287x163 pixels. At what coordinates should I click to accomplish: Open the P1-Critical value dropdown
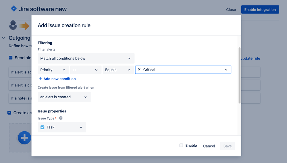pyautogui.click(x=183, y=70)
